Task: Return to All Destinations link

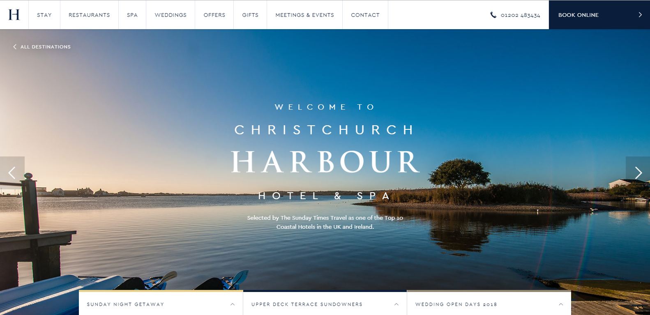Action: [46, 47]
